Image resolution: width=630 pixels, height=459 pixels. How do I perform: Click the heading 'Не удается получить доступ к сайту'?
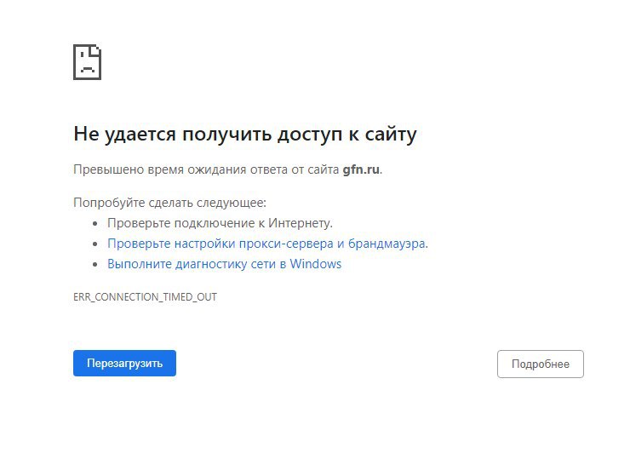pos(245,135)
